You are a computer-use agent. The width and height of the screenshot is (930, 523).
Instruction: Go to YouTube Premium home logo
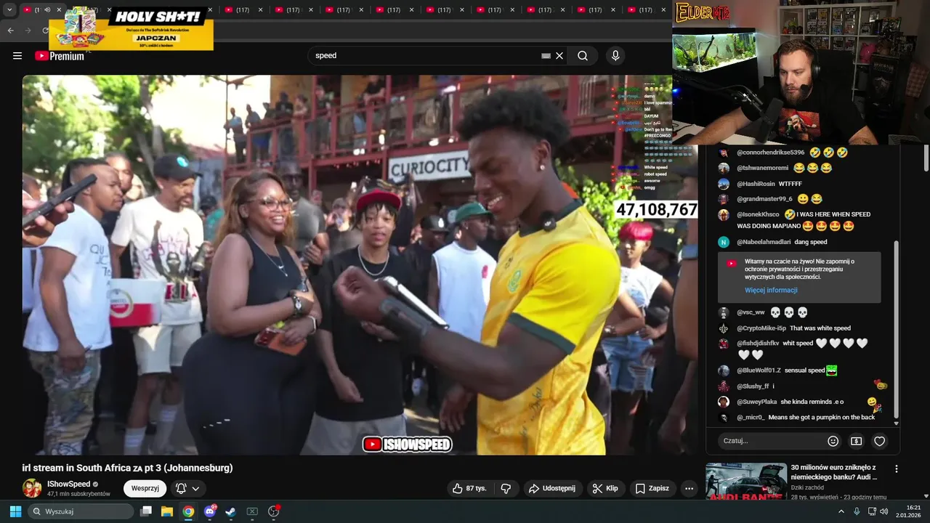click(x=60, y=56)
